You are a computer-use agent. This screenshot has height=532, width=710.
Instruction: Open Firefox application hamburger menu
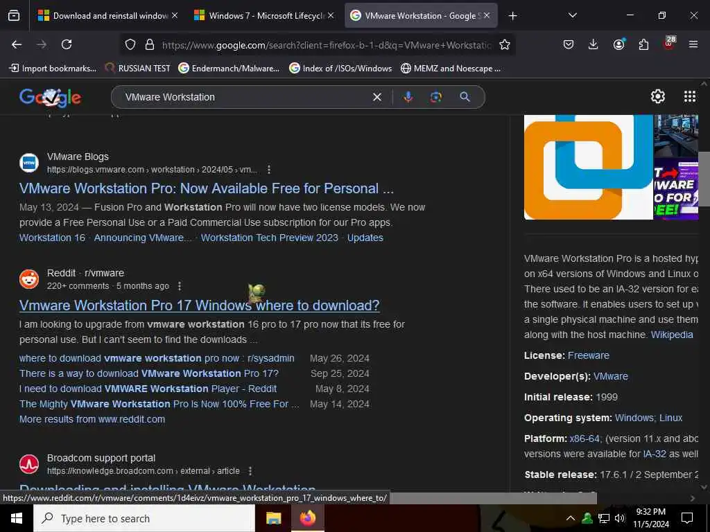[693, 44]
